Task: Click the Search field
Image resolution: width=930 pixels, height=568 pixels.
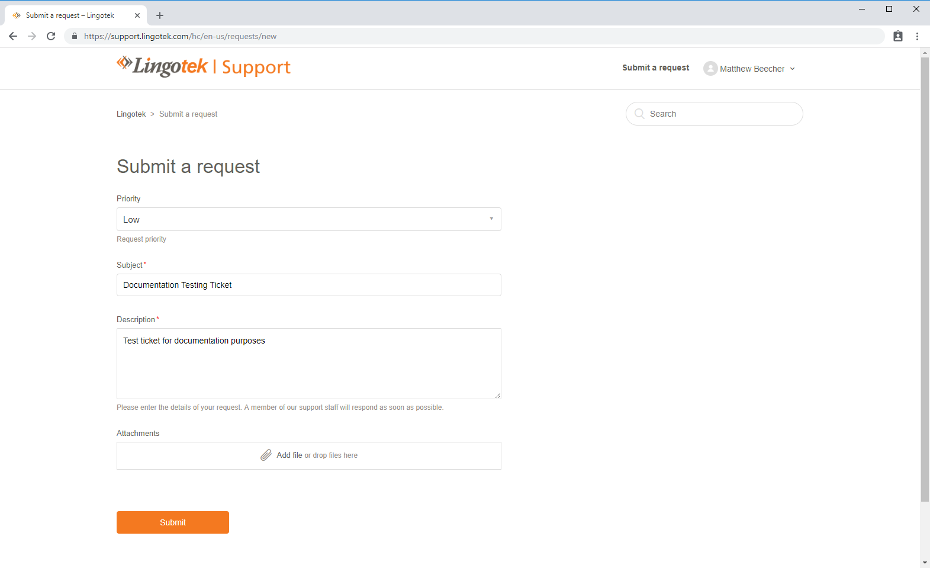Action: [x=715, y=114]
